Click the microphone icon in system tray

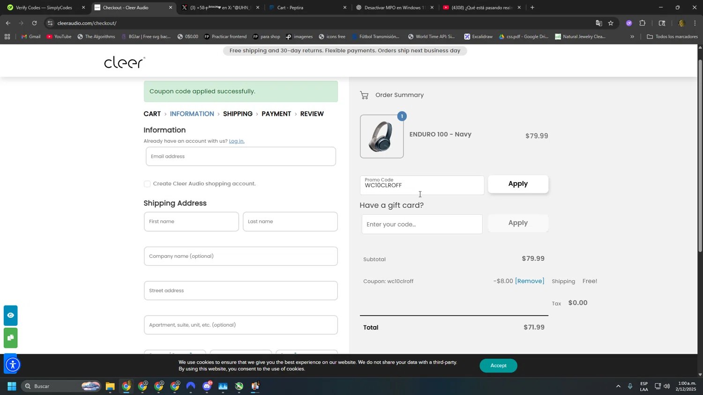(630, 386)
